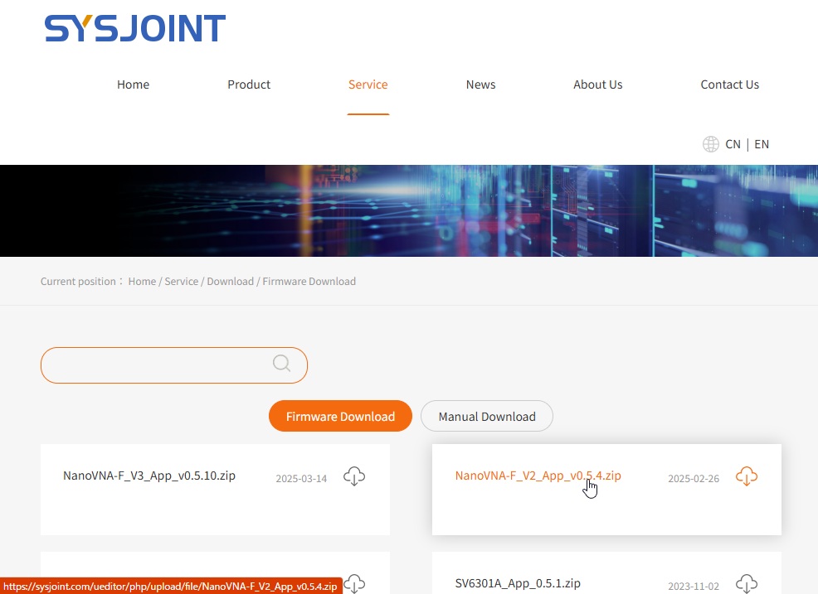
Task: Open the NanoVNA-F_V3_App_v0.5.10.zip file link
Action: (x=149, y=476)
